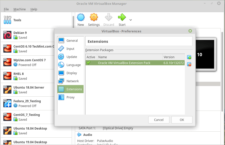Click the Audio section speaker icon

coord(79,135)
